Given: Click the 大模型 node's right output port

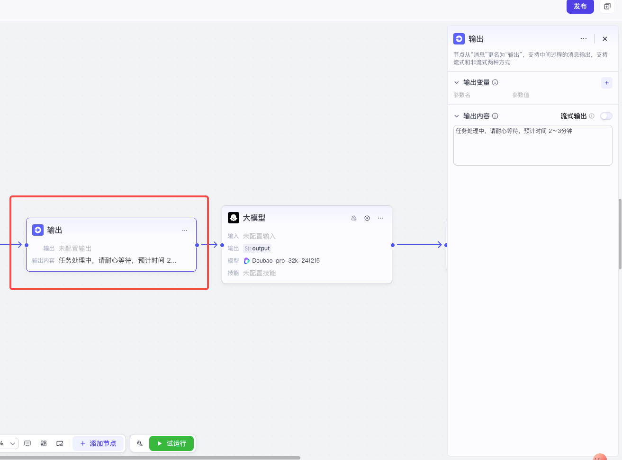Looking at the screenshot, I should tap(393, 245).
